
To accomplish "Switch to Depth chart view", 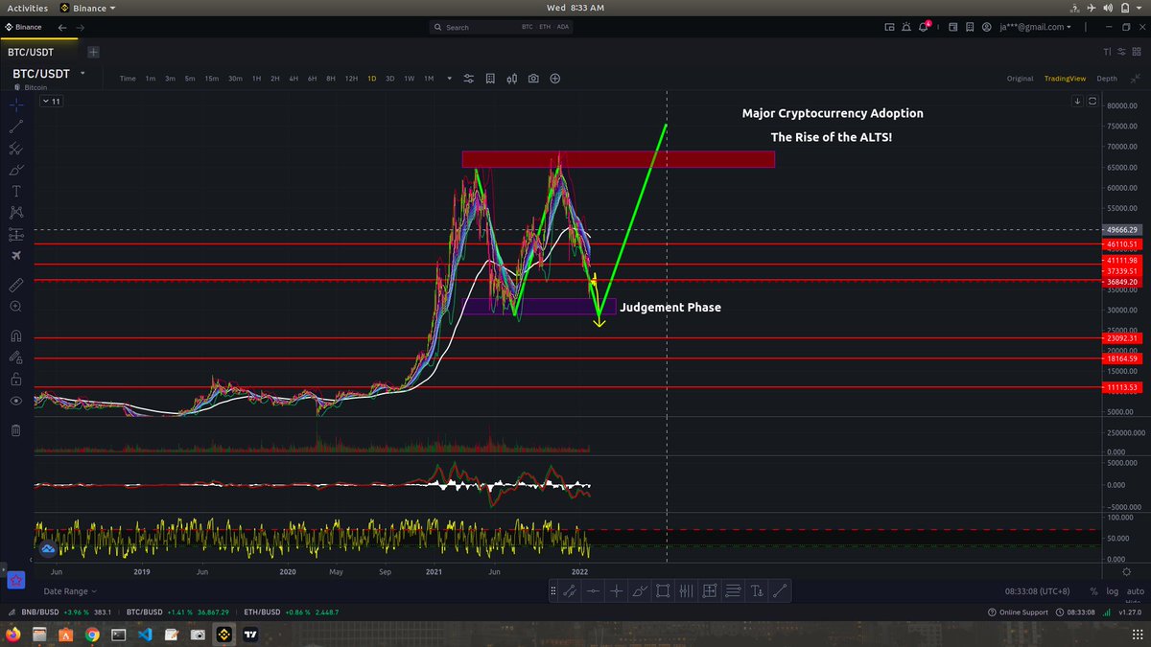I will [1106, 79].
